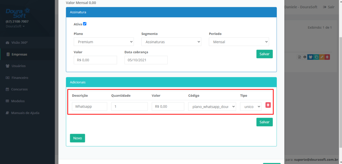Open the Período dropdown set to Mensal

pyautogui.click(x=238, y=42)
